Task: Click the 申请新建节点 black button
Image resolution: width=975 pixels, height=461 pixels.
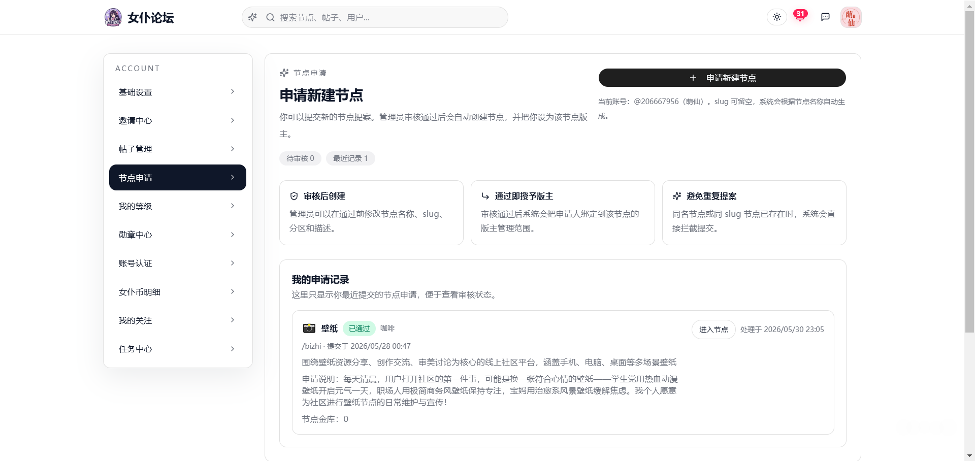Action: [x=722, y=78]
